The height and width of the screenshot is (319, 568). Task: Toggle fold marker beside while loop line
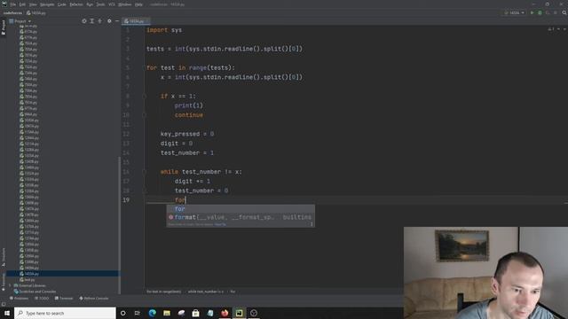click(144, 172)
